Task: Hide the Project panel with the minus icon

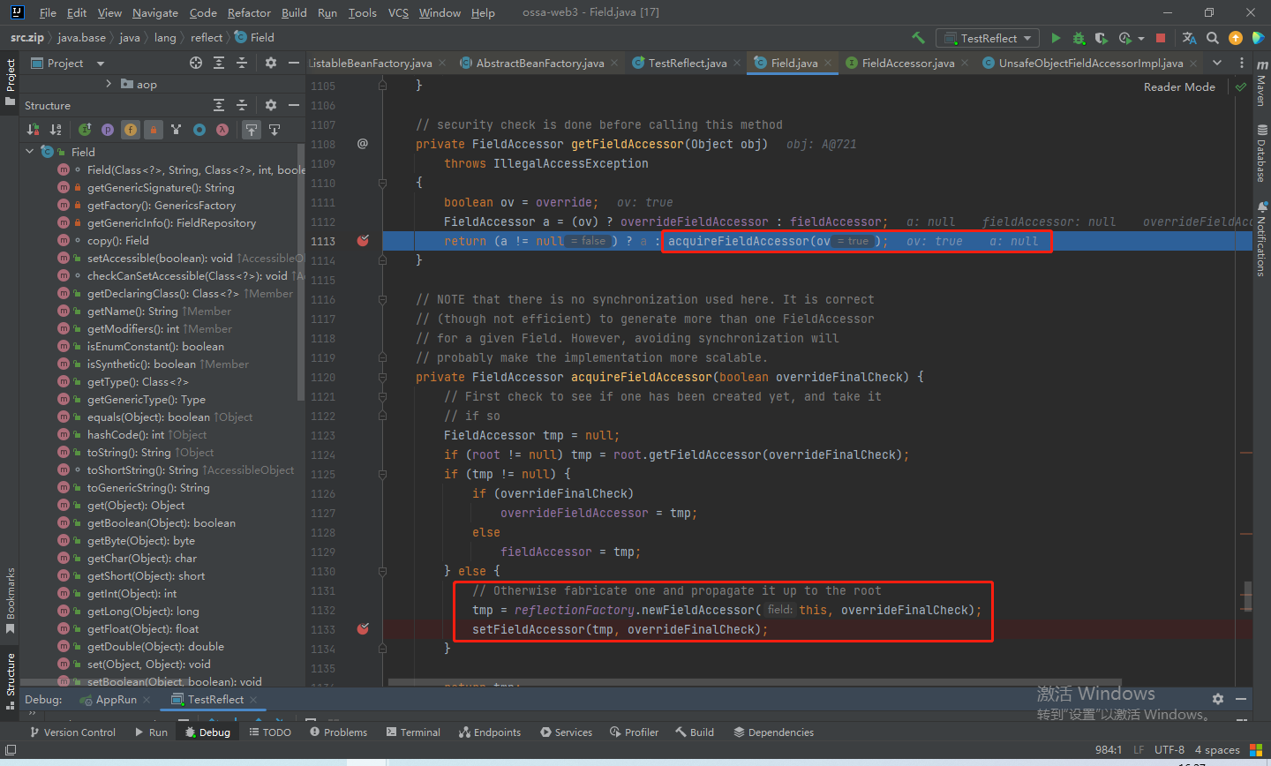Action: [x=294, y=63]
